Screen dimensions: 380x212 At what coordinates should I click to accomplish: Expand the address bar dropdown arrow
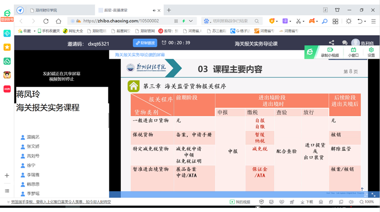click(x=191, y=21)
